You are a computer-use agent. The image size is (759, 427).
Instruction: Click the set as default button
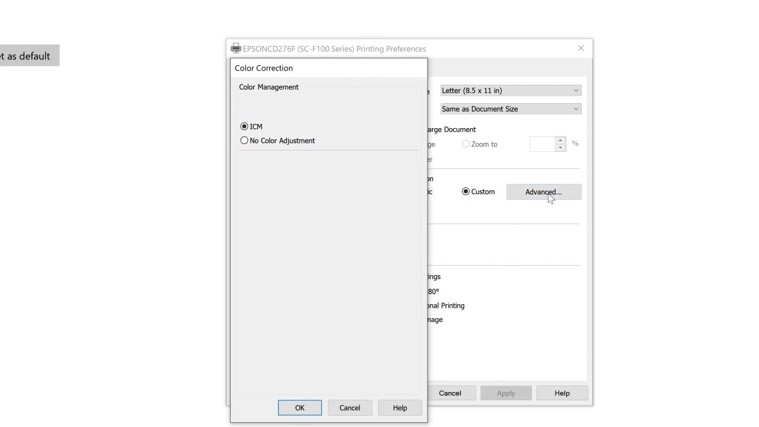tap(30, 56)
